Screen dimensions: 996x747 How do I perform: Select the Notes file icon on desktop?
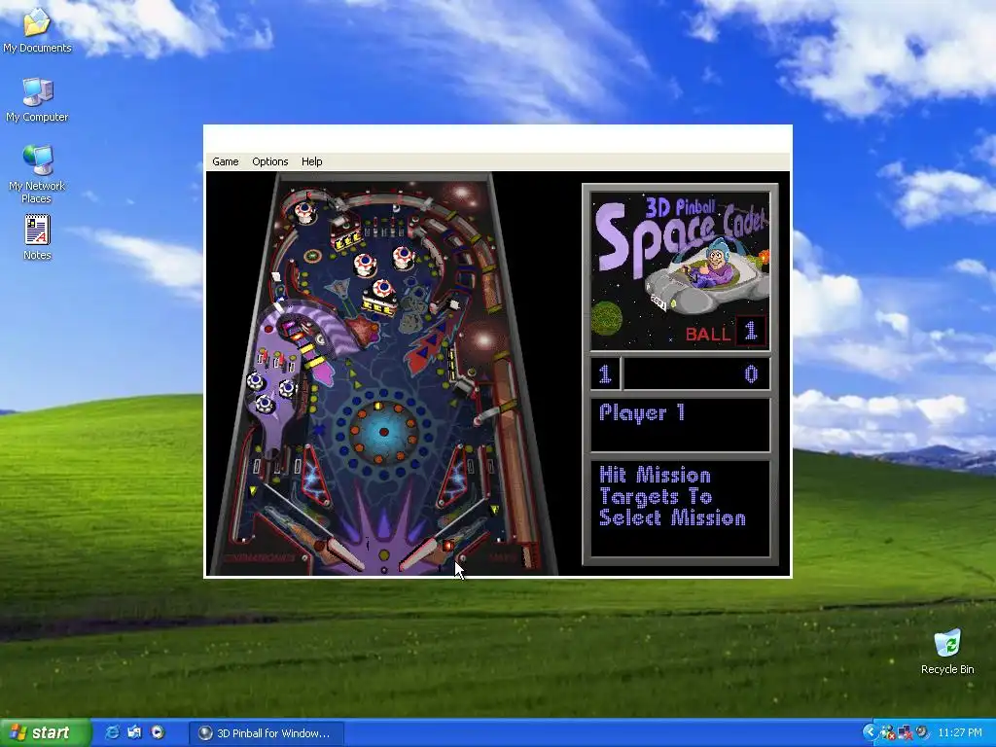tap(37, 238)
